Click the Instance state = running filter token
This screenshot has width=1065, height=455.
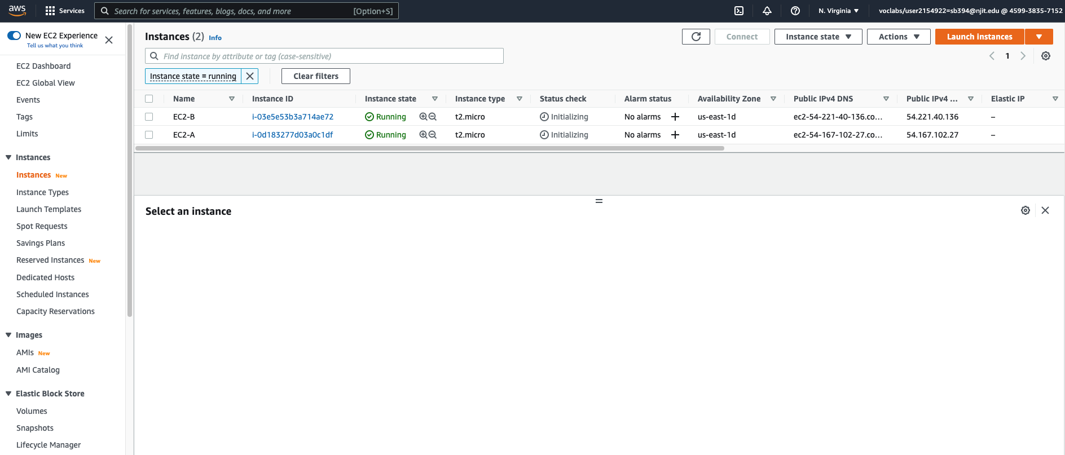[193, 76]
